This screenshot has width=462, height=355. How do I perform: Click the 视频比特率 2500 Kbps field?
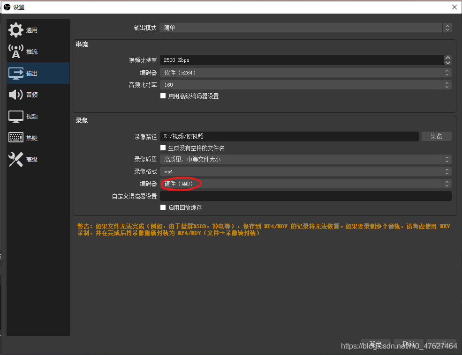[x=302, y=60]
